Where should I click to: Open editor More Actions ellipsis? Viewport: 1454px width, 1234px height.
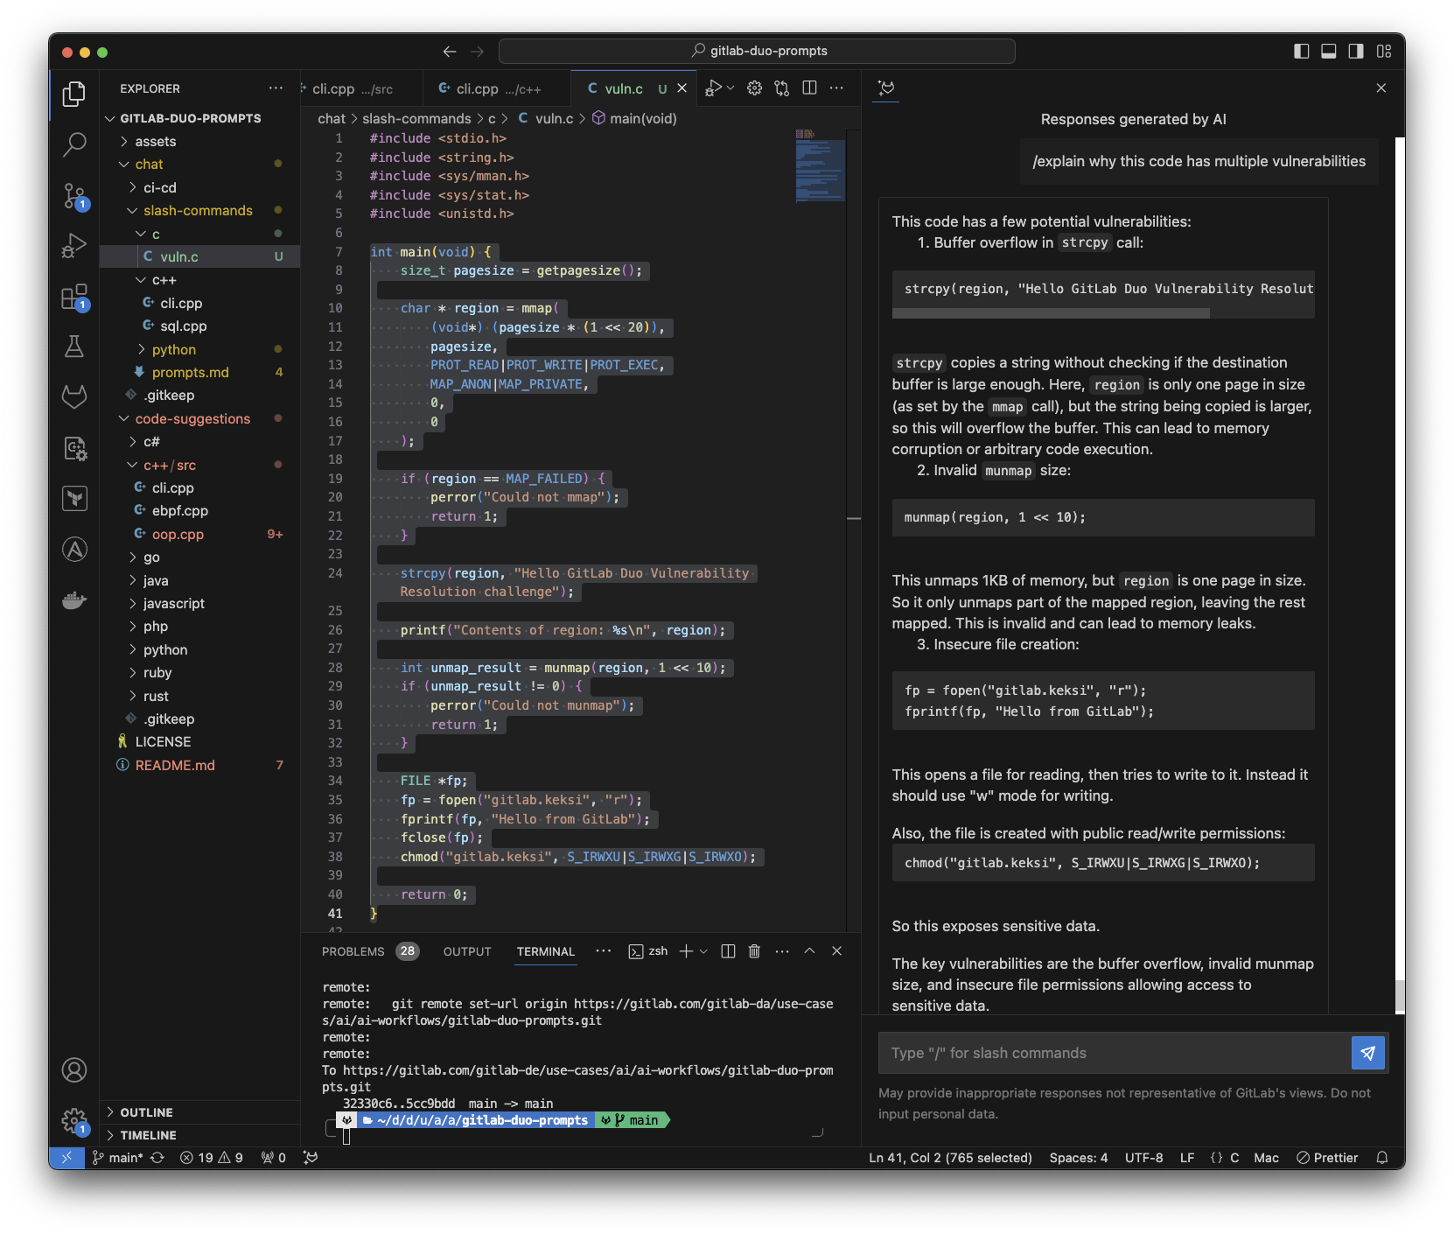pyautogui.click(x=836, y=88)
